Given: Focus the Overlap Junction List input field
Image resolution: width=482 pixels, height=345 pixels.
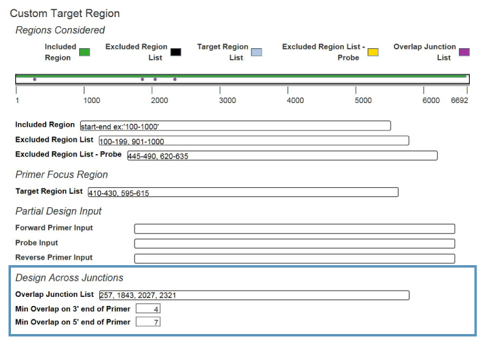Looking at the screenshot, I should [254, 295].
